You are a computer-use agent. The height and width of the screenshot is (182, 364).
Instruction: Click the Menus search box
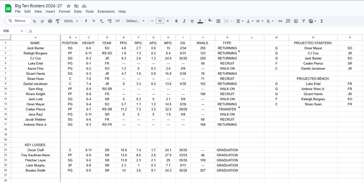(x=18, y=21)
